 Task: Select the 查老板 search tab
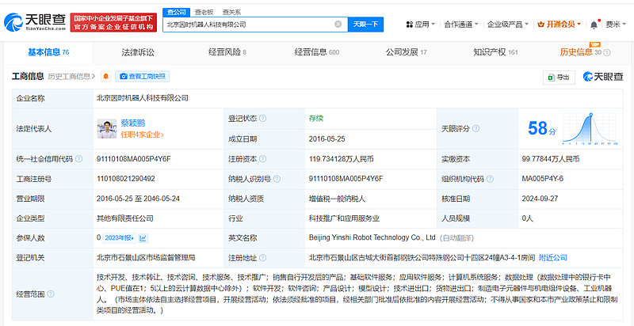pos(204,12)
